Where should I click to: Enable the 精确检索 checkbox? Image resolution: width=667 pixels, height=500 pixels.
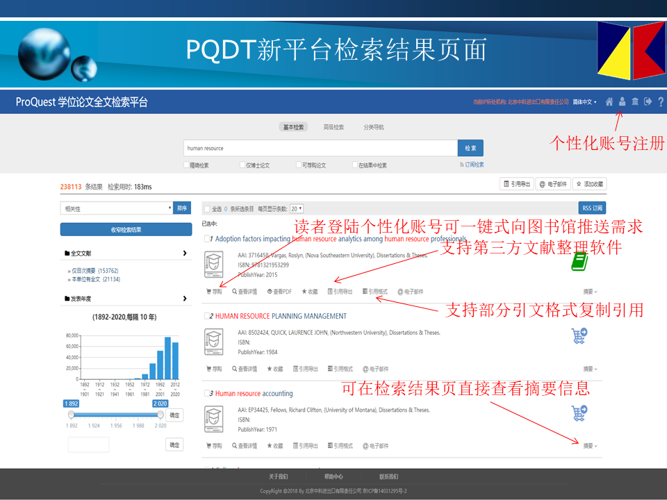click(186, 165)
